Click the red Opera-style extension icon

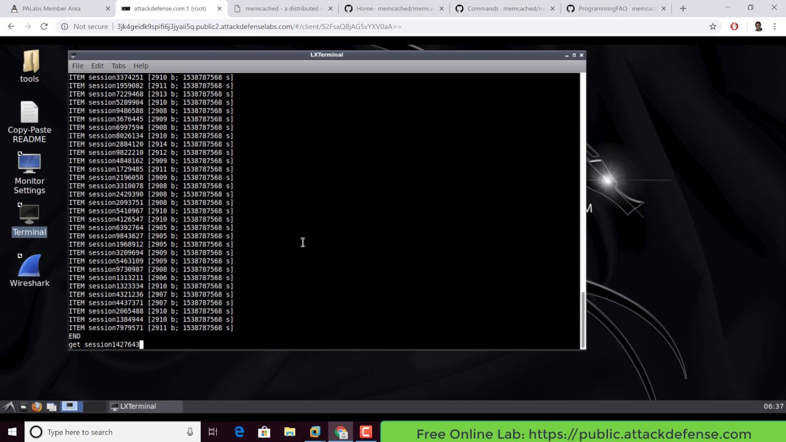734,26
